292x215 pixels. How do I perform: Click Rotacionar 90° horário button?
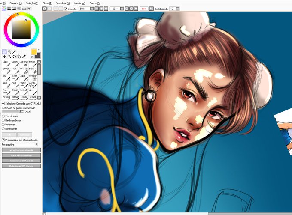click(21, 166)
